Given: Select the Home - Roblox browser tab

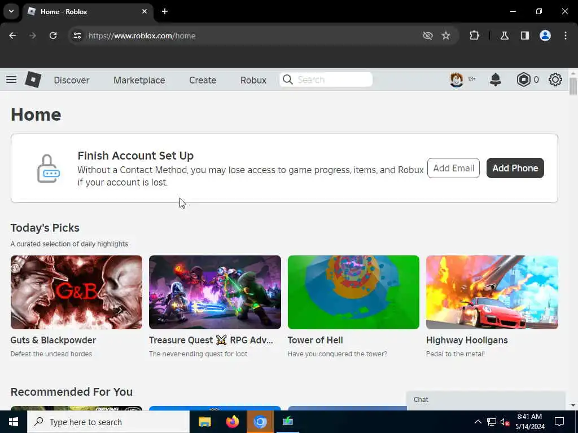Looking at the screenshot, I should [89, 11].
